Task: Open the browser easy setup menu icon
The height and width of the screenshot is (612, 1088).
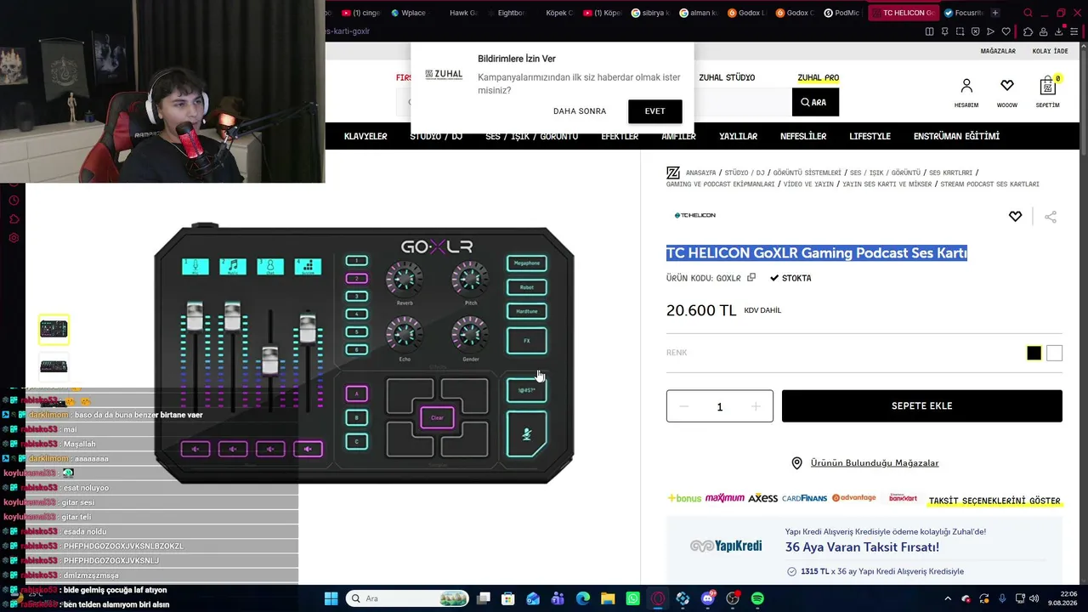Action: pos(1074,31)
